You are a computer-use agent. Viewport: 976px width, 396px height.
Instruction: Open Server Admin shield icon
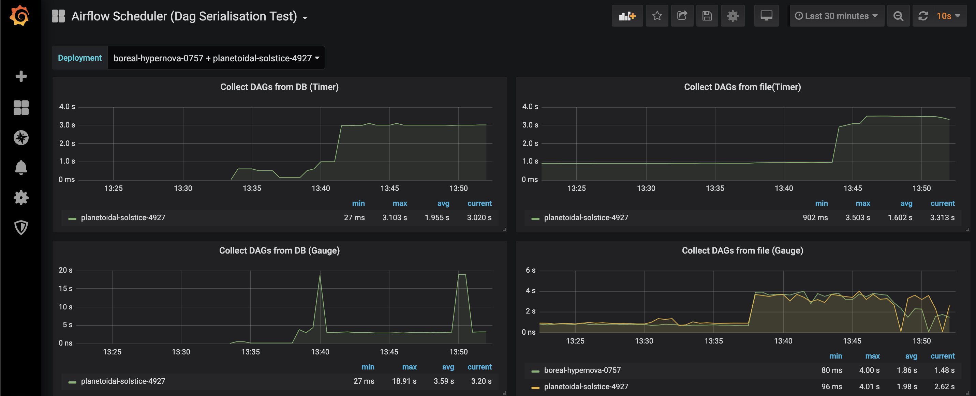point(21,228)
